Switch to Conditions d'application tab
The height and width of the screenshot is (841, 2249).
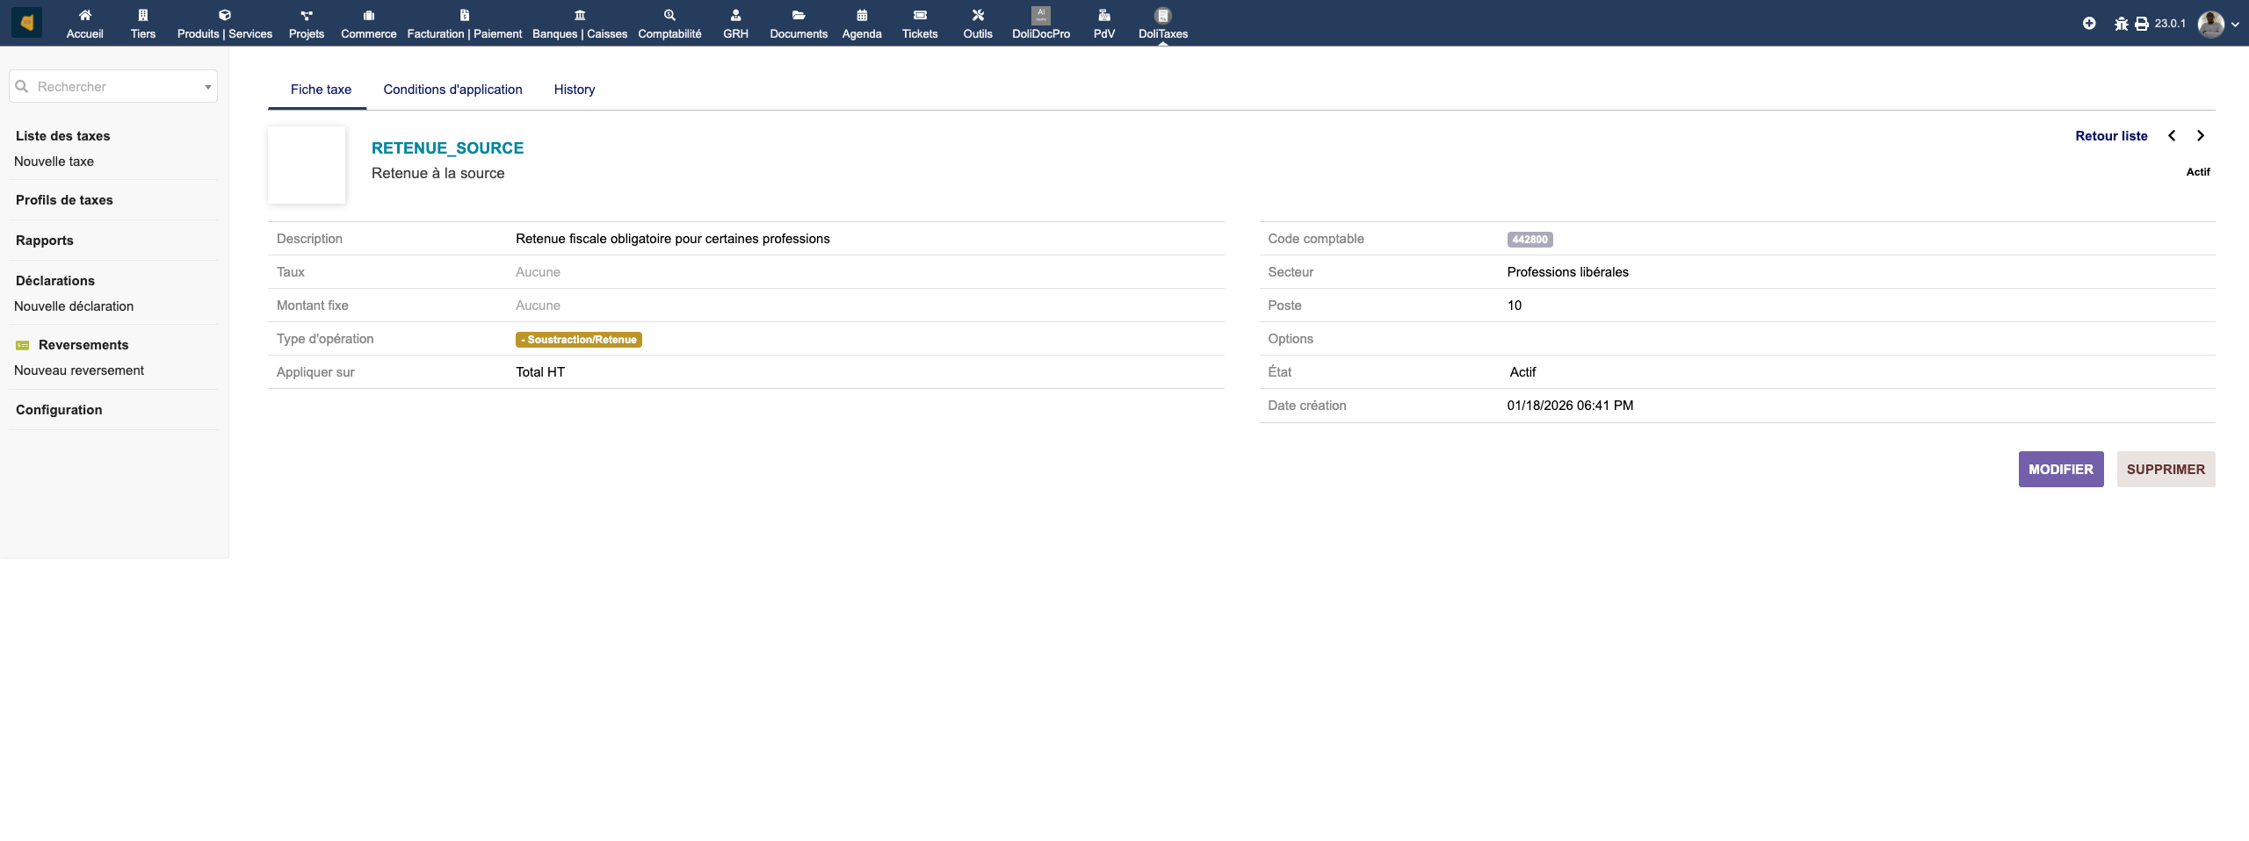(x=452, y=90)
